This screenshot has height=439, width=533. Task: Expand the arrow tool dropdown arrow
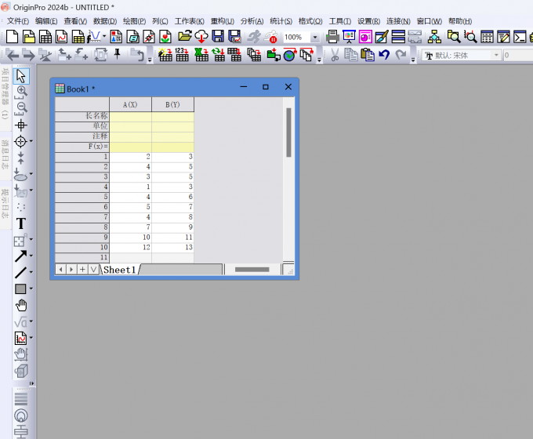click(x=31, y=256)
